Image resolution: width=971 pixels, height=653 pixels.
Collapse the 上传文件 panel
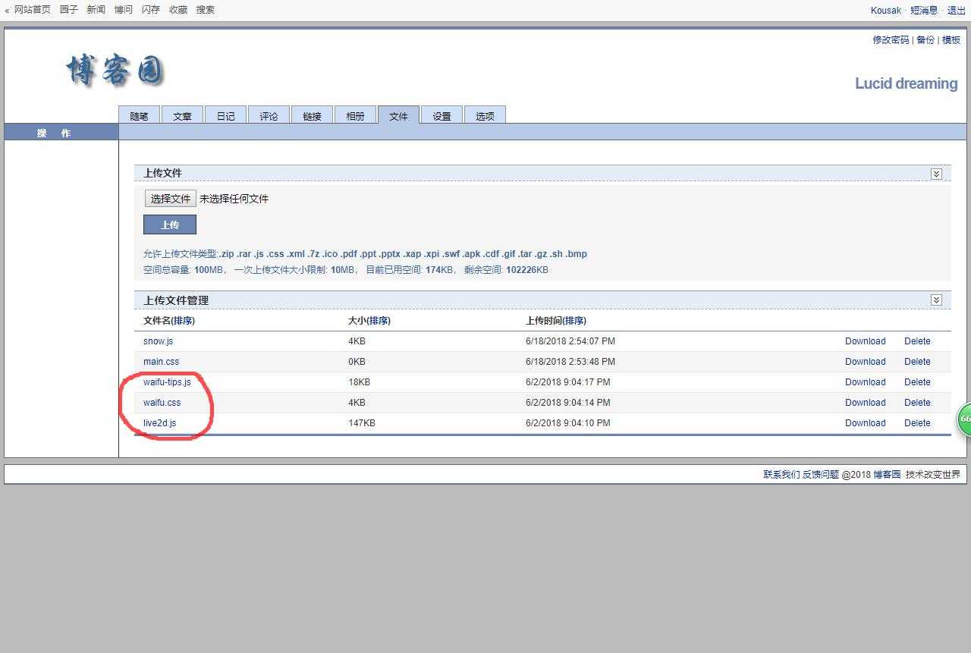[936, 174]
